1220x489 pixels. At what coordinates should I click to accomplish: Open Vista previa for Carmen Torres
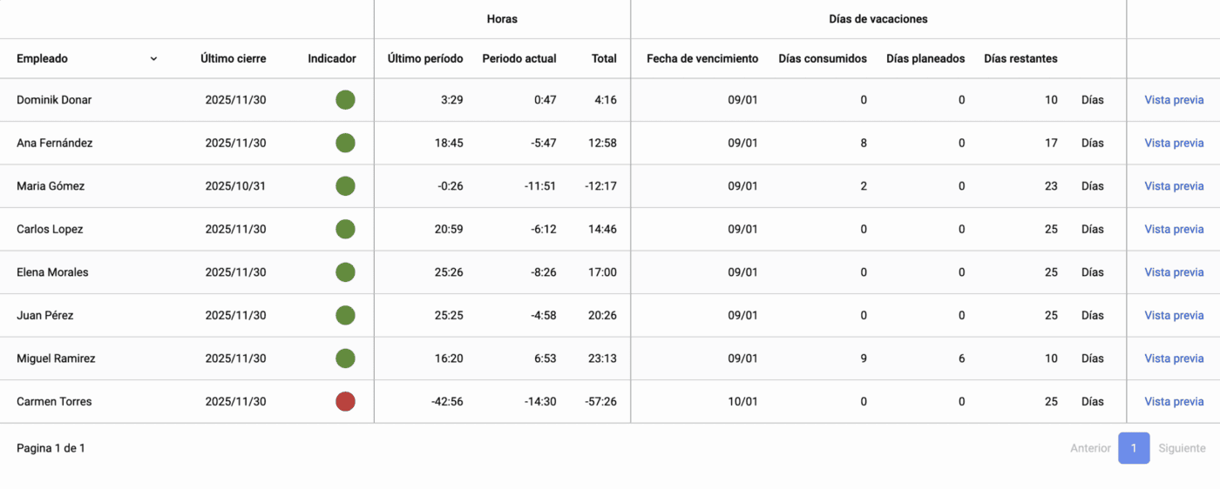1174,401
